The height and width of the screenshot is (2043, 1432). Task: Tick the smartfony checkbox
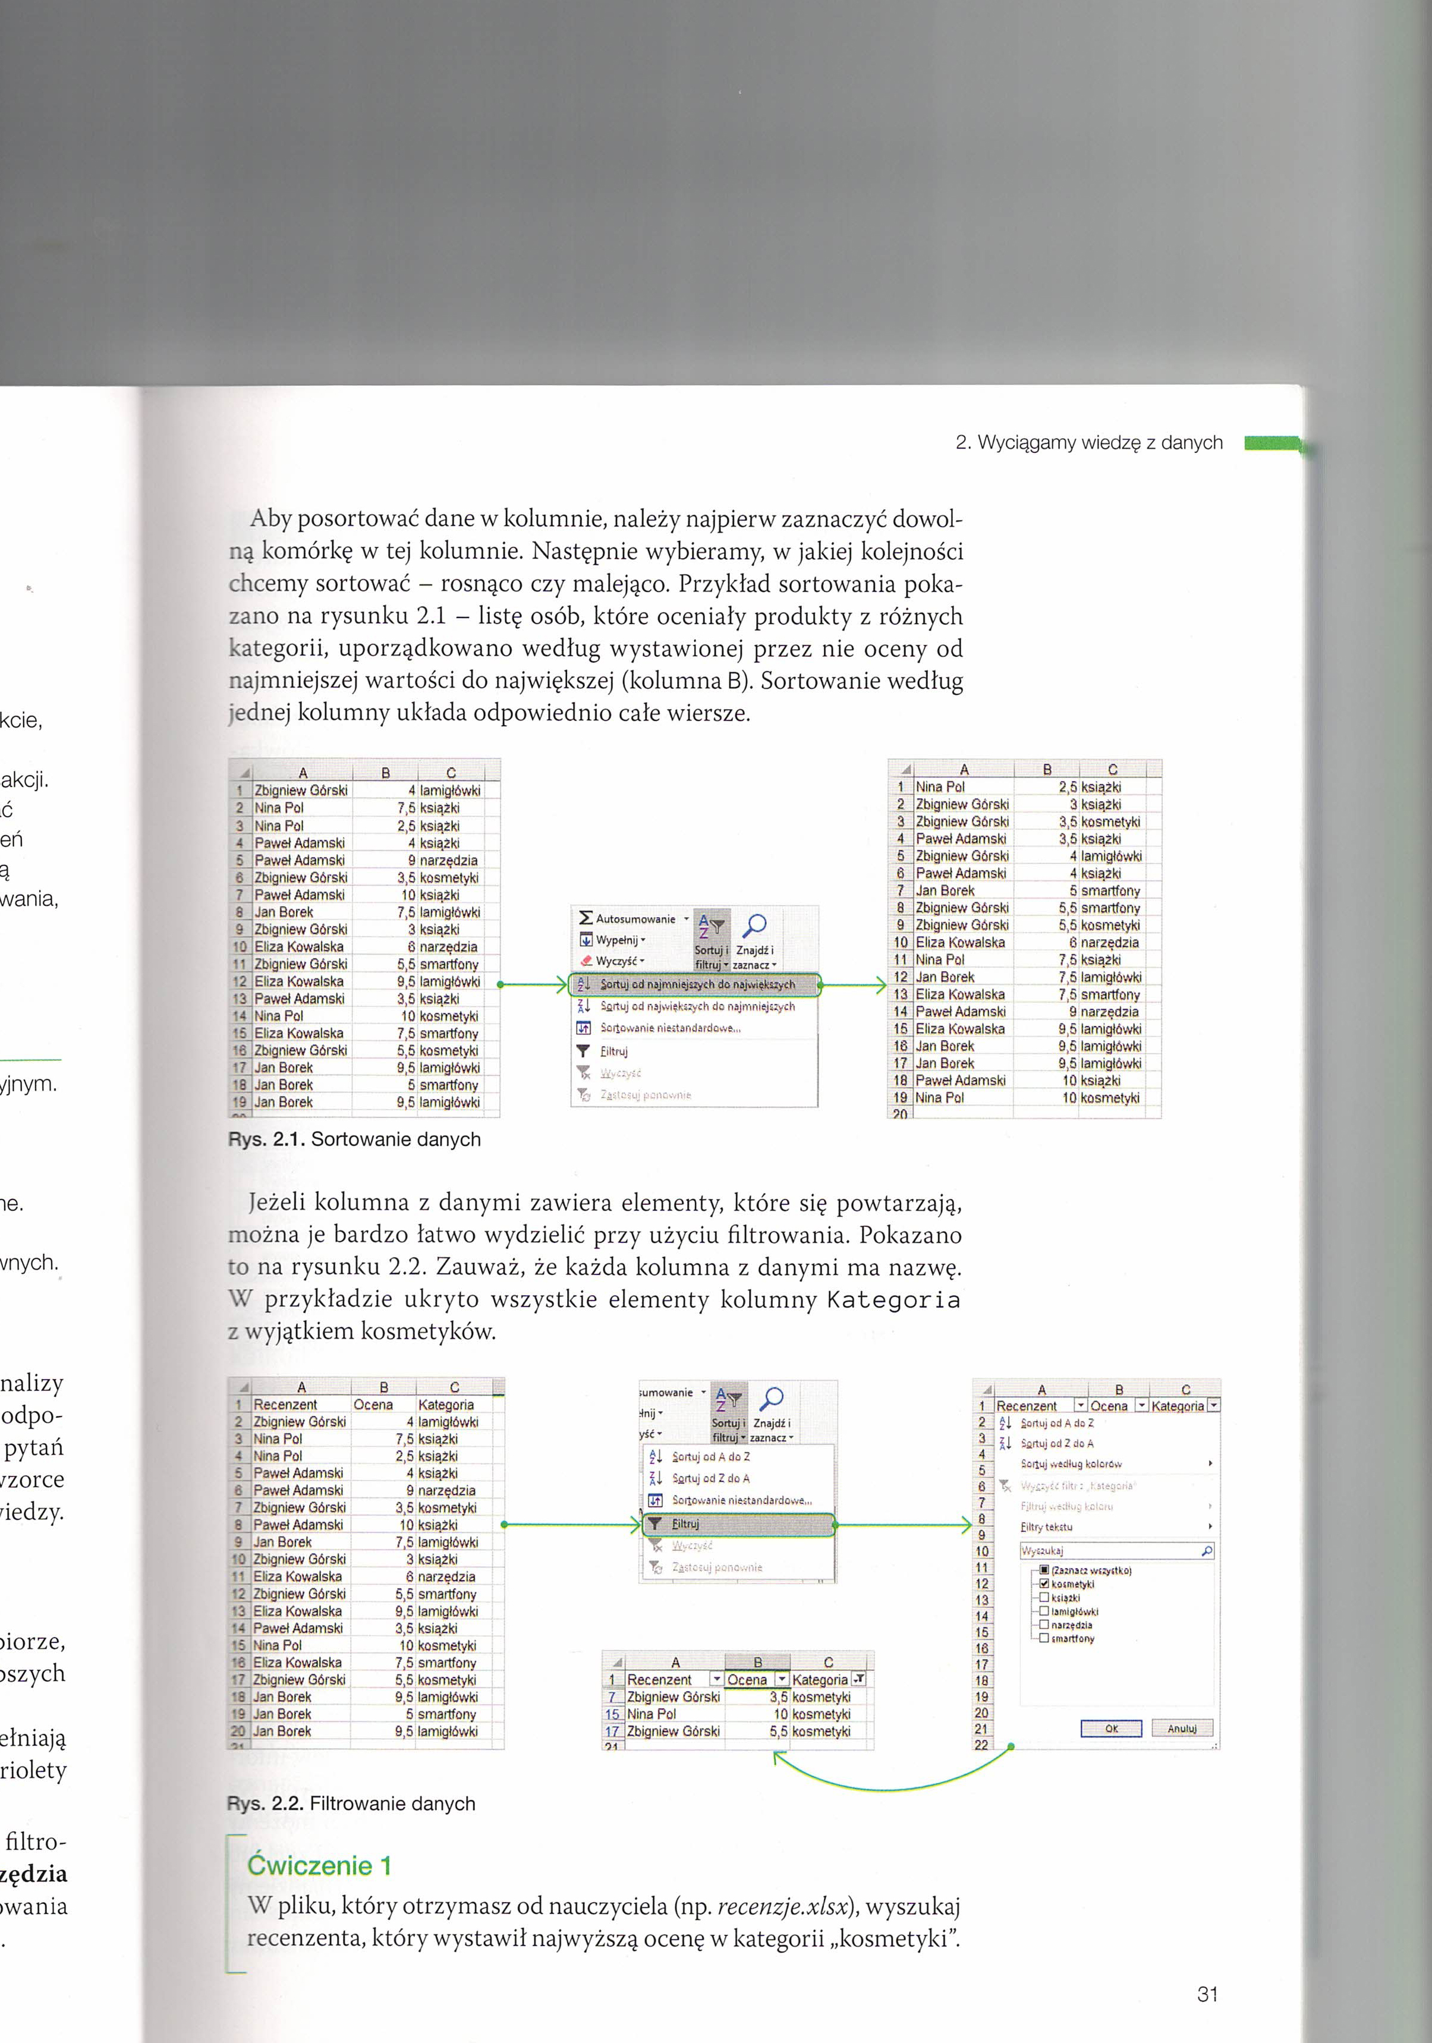(1045, 1638)
